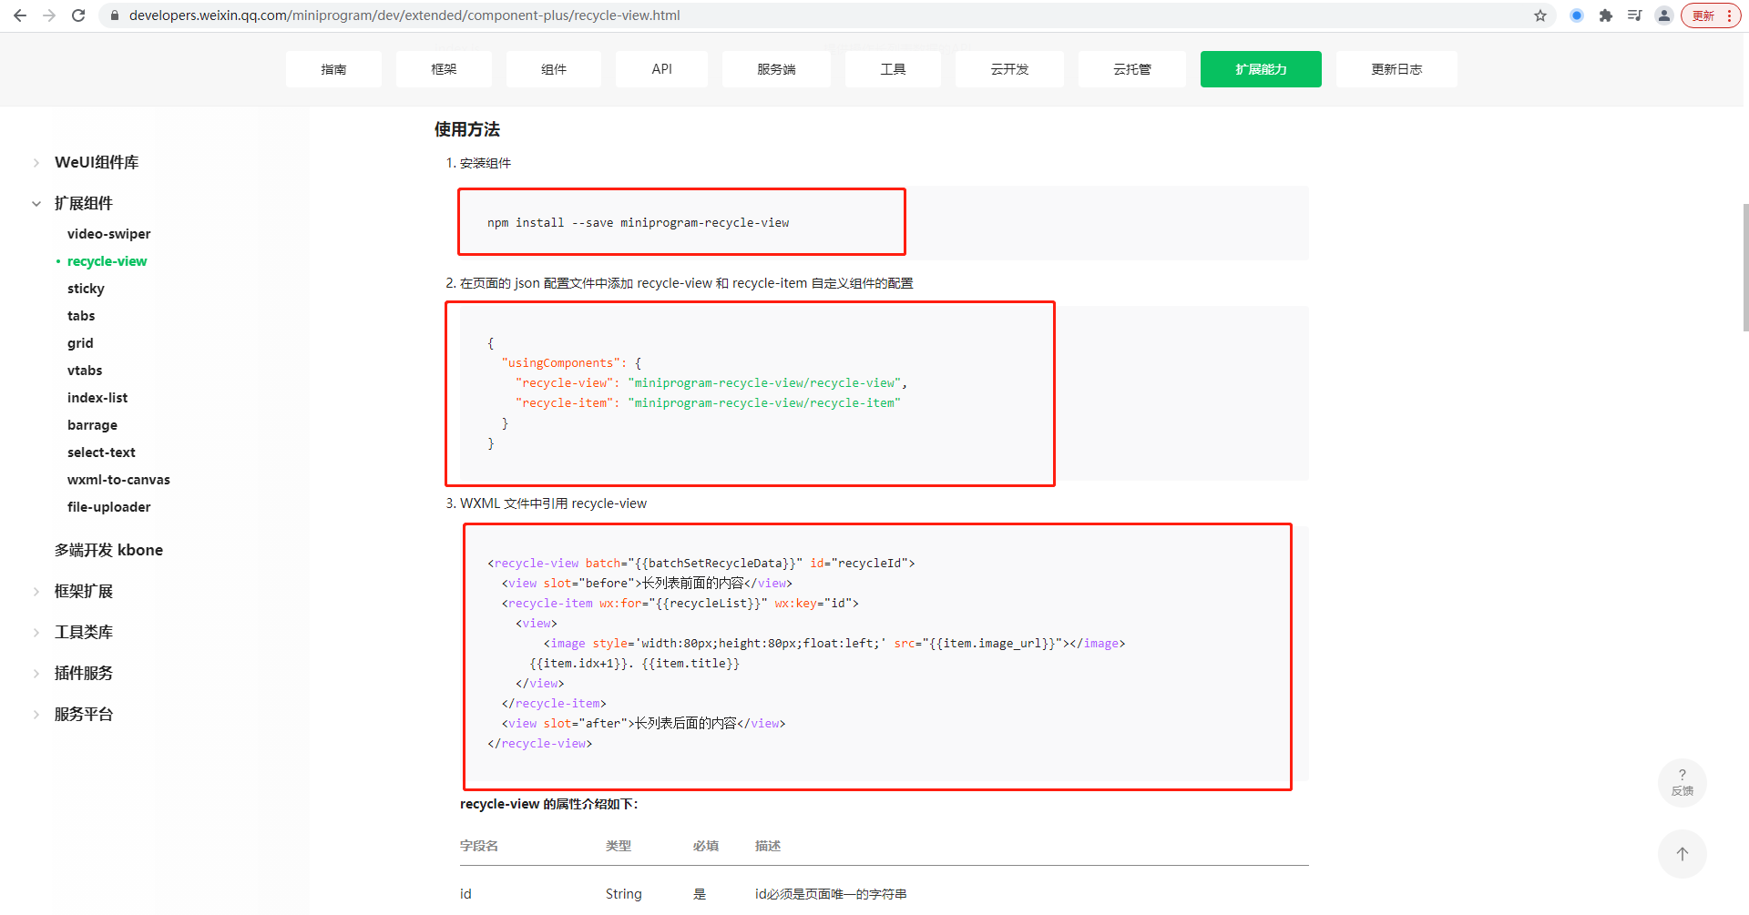Click the "usingComponents" JSON key

(x=560, y=363)
